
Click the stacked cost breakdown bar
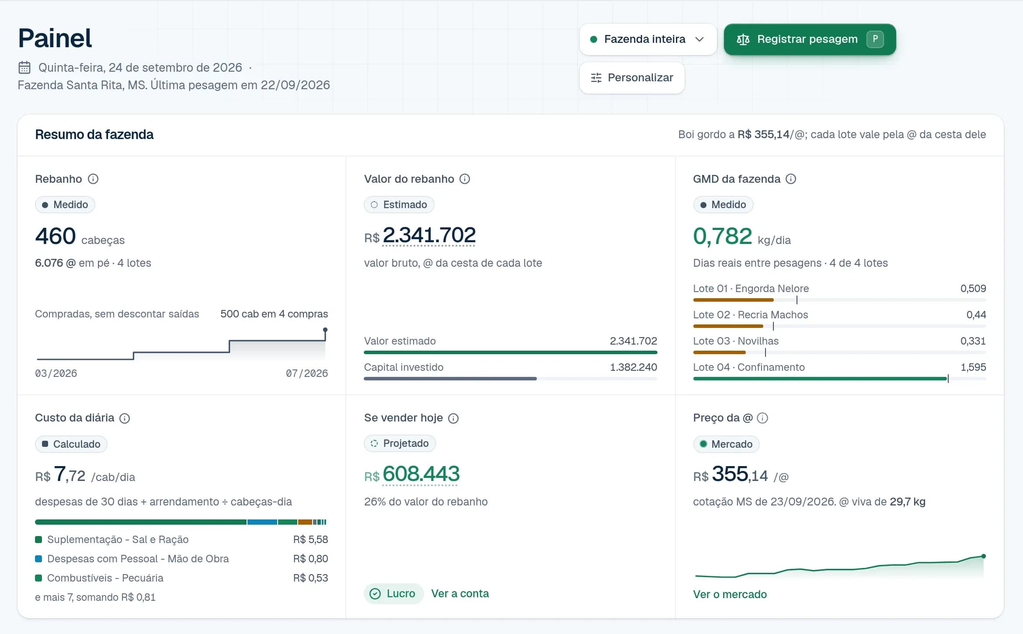point(181,522)
